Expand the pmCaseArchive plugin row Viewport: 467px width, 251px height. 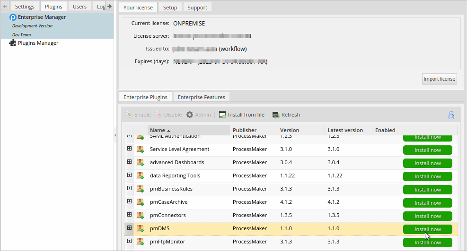129,201
